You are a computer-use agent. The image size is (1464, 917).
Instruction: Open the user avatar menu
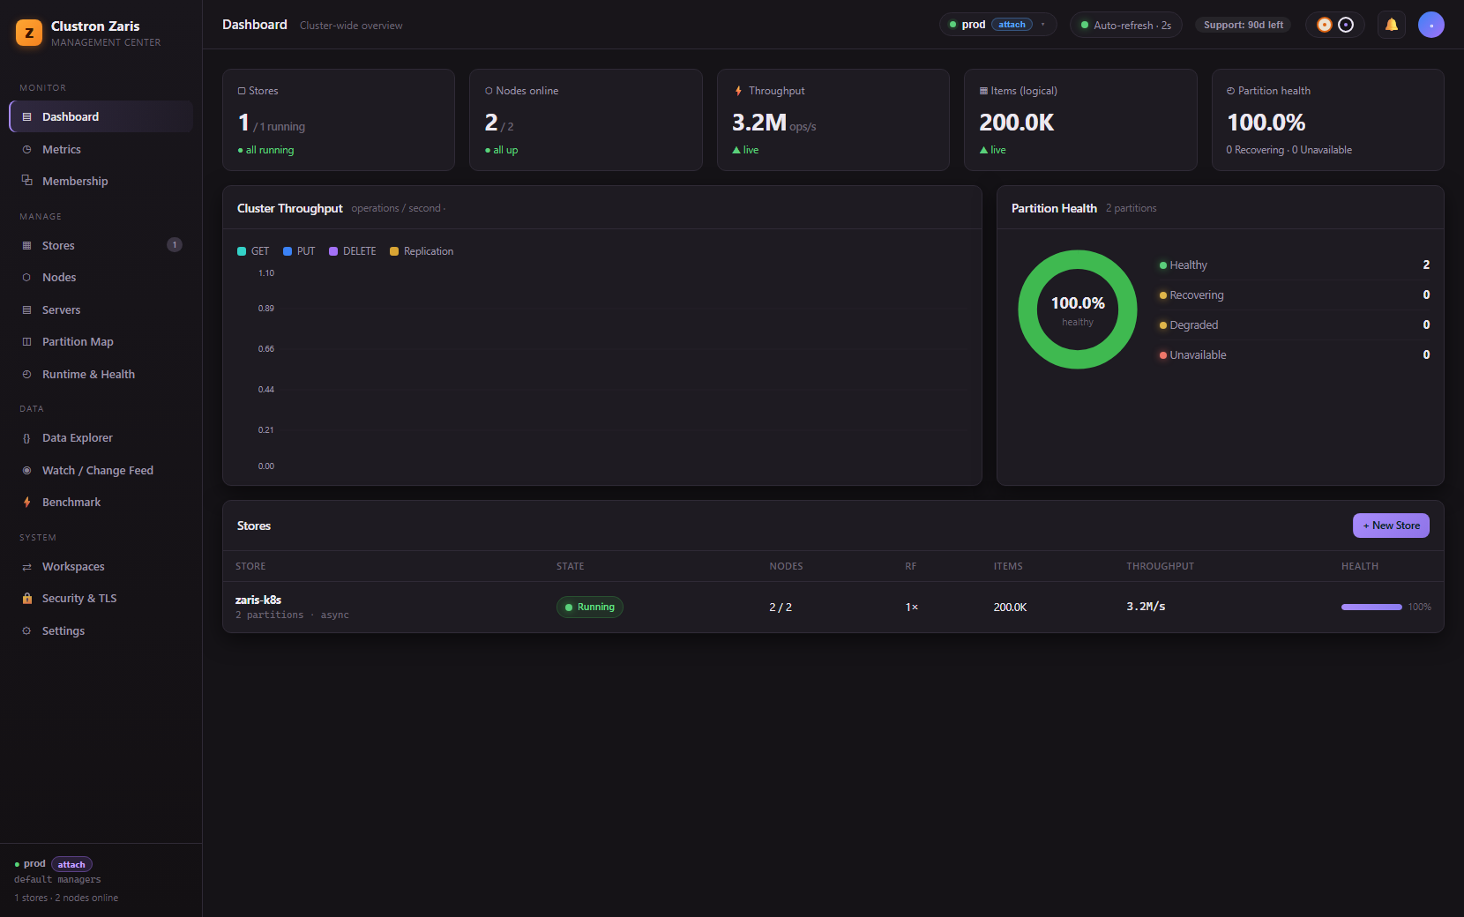(x=1430, y=25)
